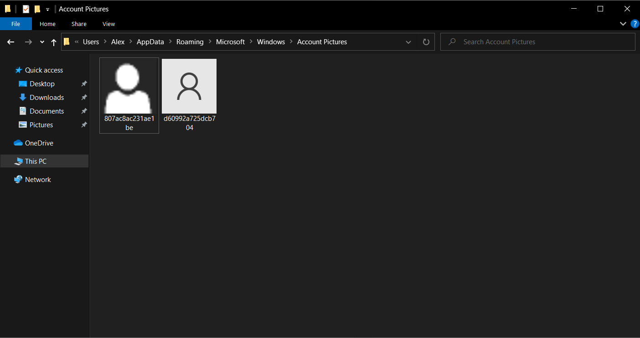Open Downloads in the navigation pane
This screenshot has width=640, height=338.
tap(47, 98)
